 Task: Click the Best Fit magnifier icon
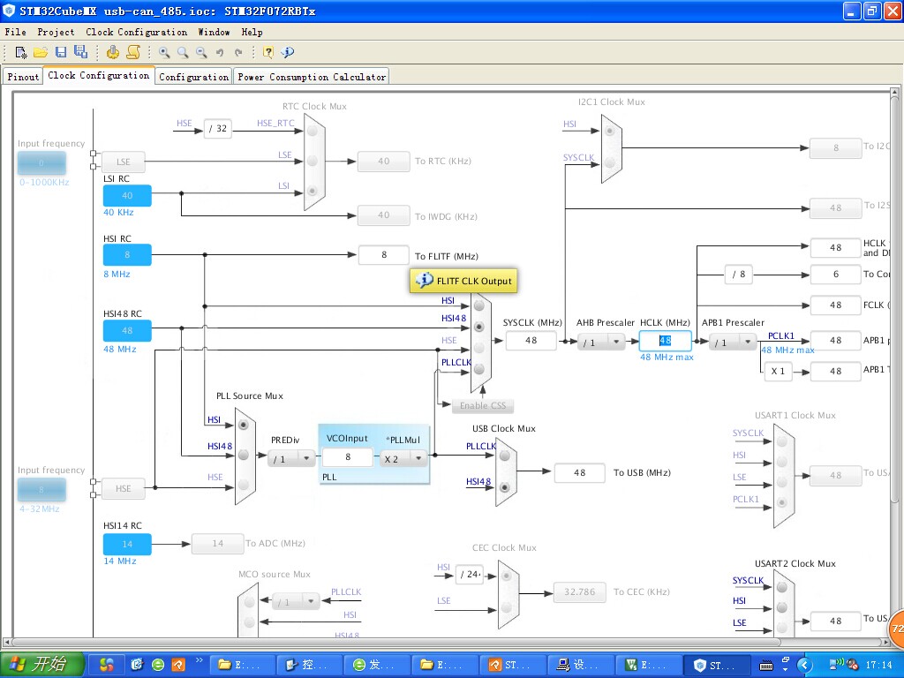[x=183, y=52]
